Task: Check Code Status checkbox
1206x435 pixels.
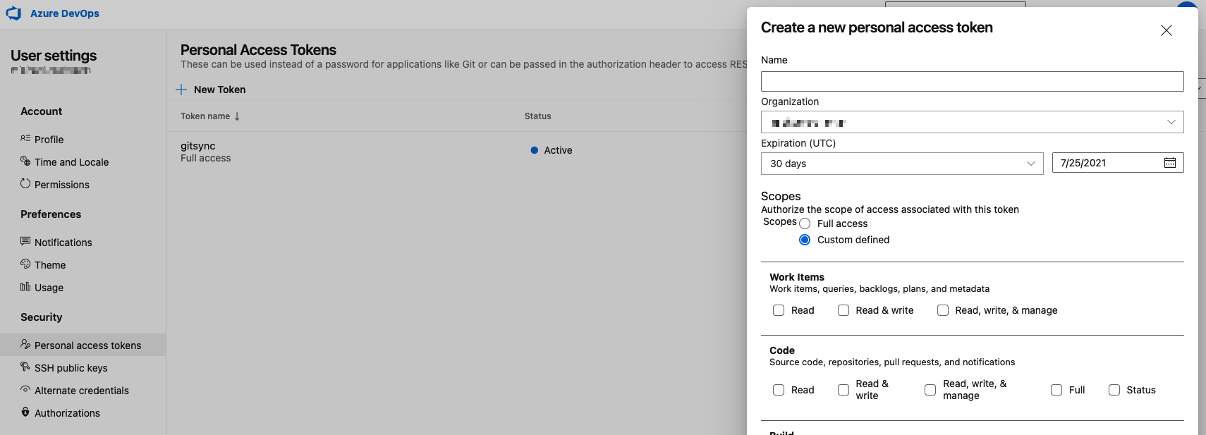Action: tap(1114, 390)
